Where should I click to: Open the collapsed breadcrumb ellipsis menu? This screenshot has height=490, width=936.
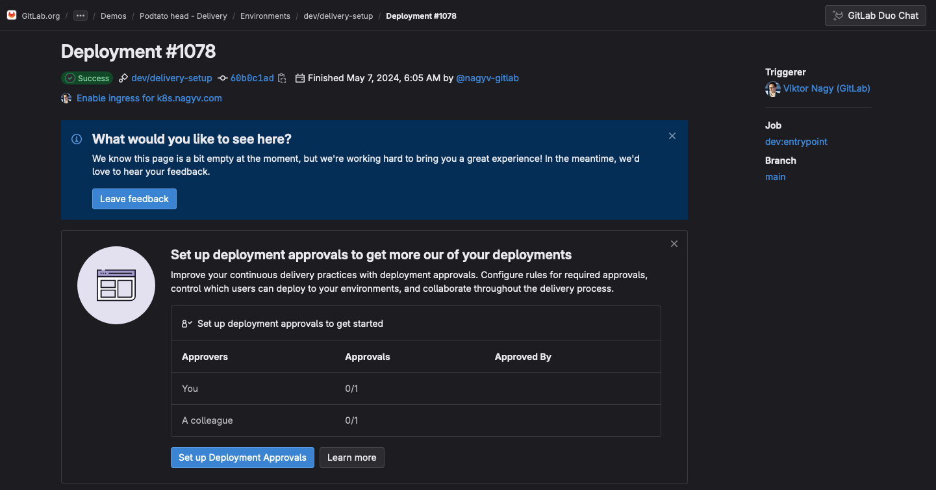click(80, 15)
